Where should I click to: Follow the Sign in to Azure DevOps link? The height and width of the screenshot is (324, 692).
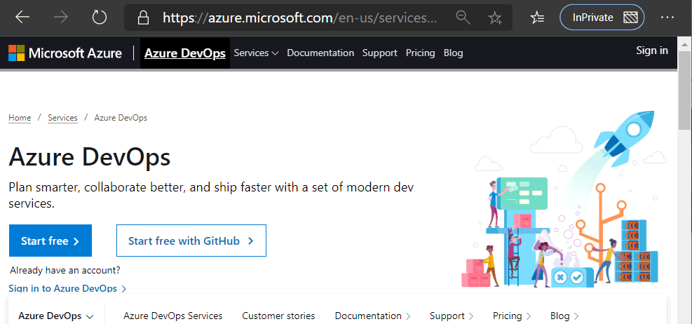pyautogui.click(x=67, y=288)
